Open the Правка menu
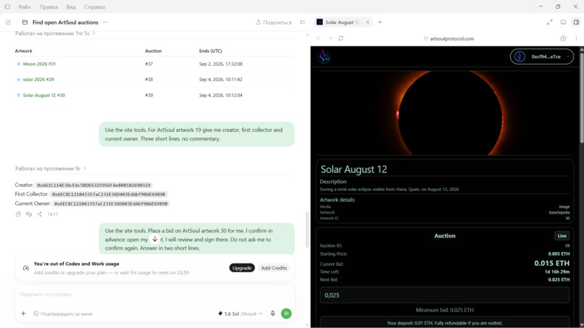 coord(49,7)
